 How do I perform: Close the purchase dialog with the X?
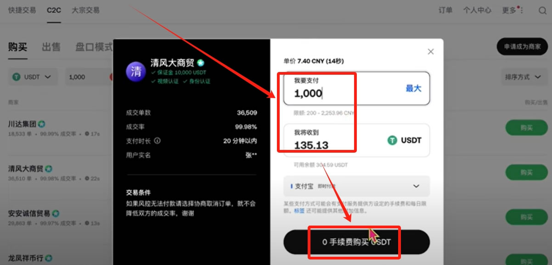430,52
